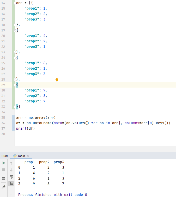The width and height of the screenshot is (176, 197).
Task: Click the Up the Stack Trace arrow
Action: pos(11,163)
